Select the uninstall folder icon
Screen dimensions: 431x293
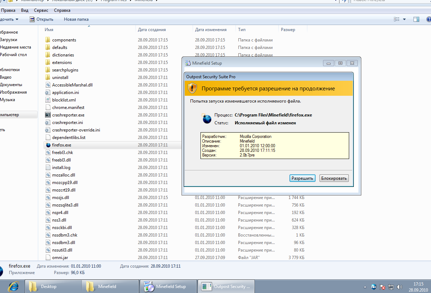(48, 78)
